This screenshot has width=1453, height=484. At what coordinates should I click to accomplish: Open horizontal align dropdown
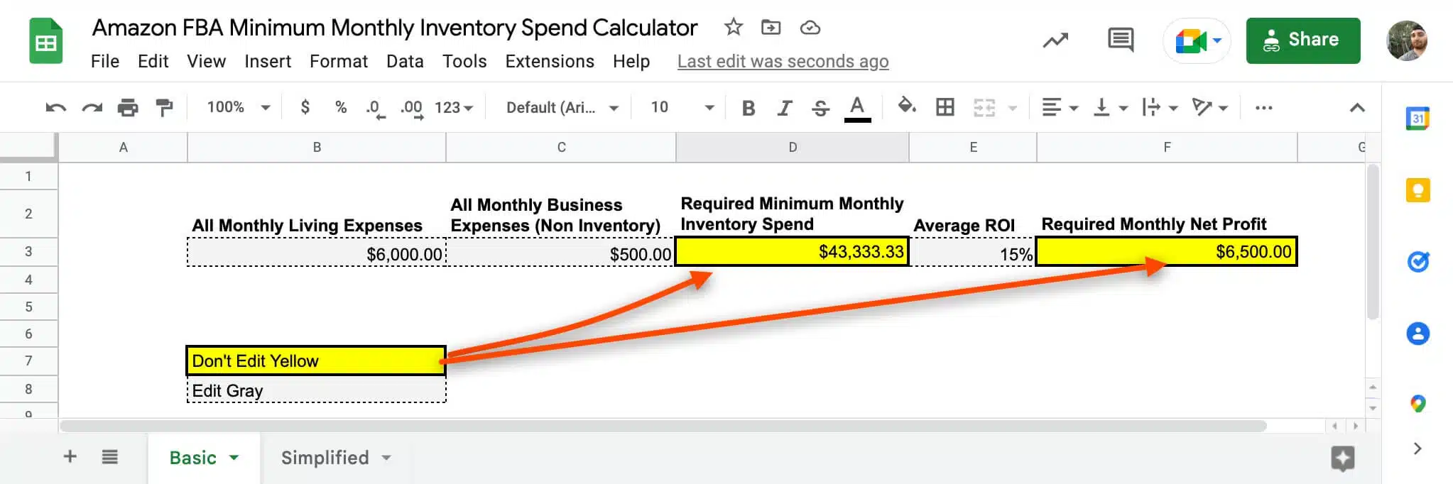point(1060,108)
